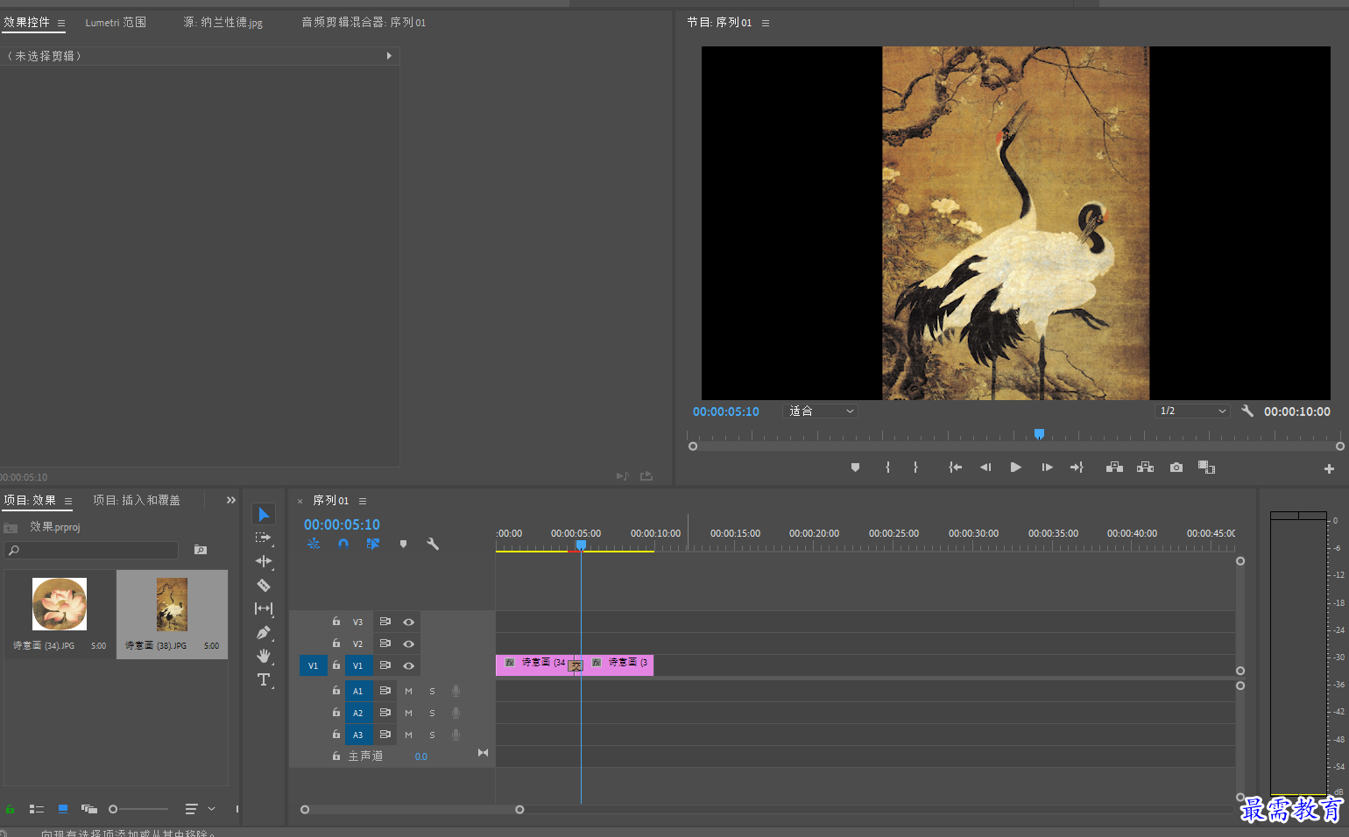Viewport: 1349px width, 837px height.
Task: Select the Pen tool
Action: coord(264,632)
